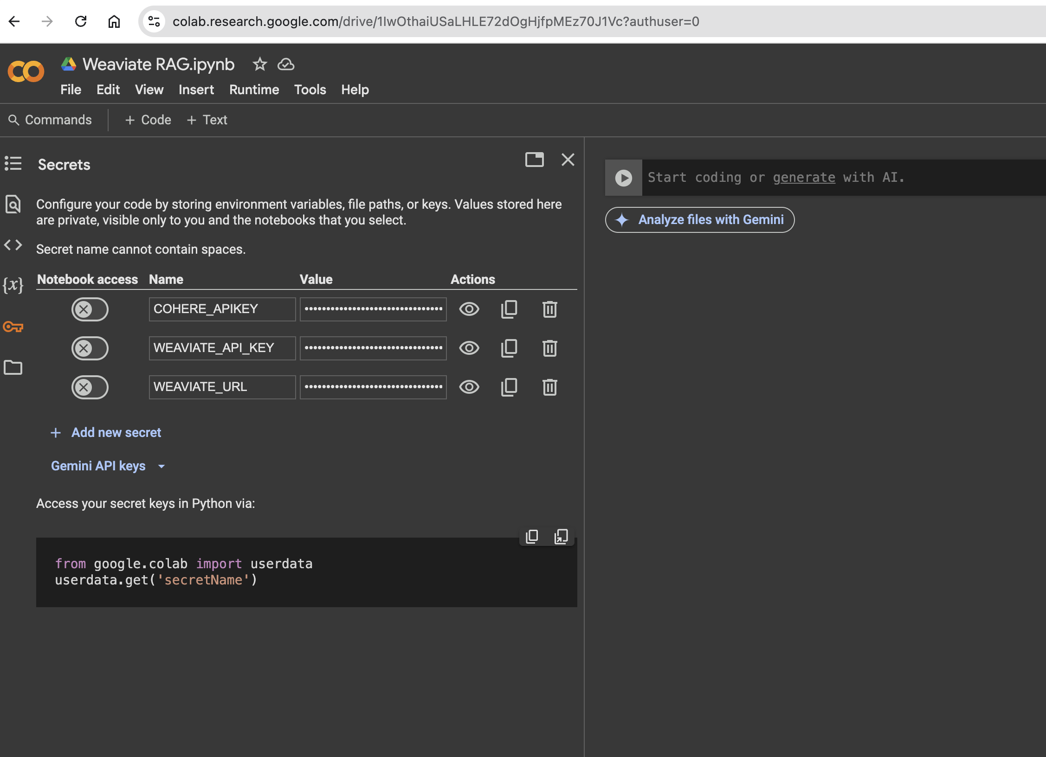Click Analyze files with Gemini
Image resolution: width=1046 pixels, height=757 pixels.
click(699, 219)
